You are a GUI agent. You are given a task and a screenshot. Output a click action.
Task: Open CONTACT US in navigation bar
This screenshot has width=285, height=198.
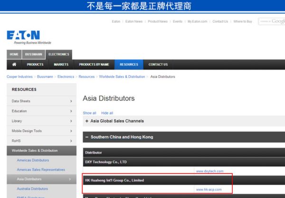pos(158,64)
